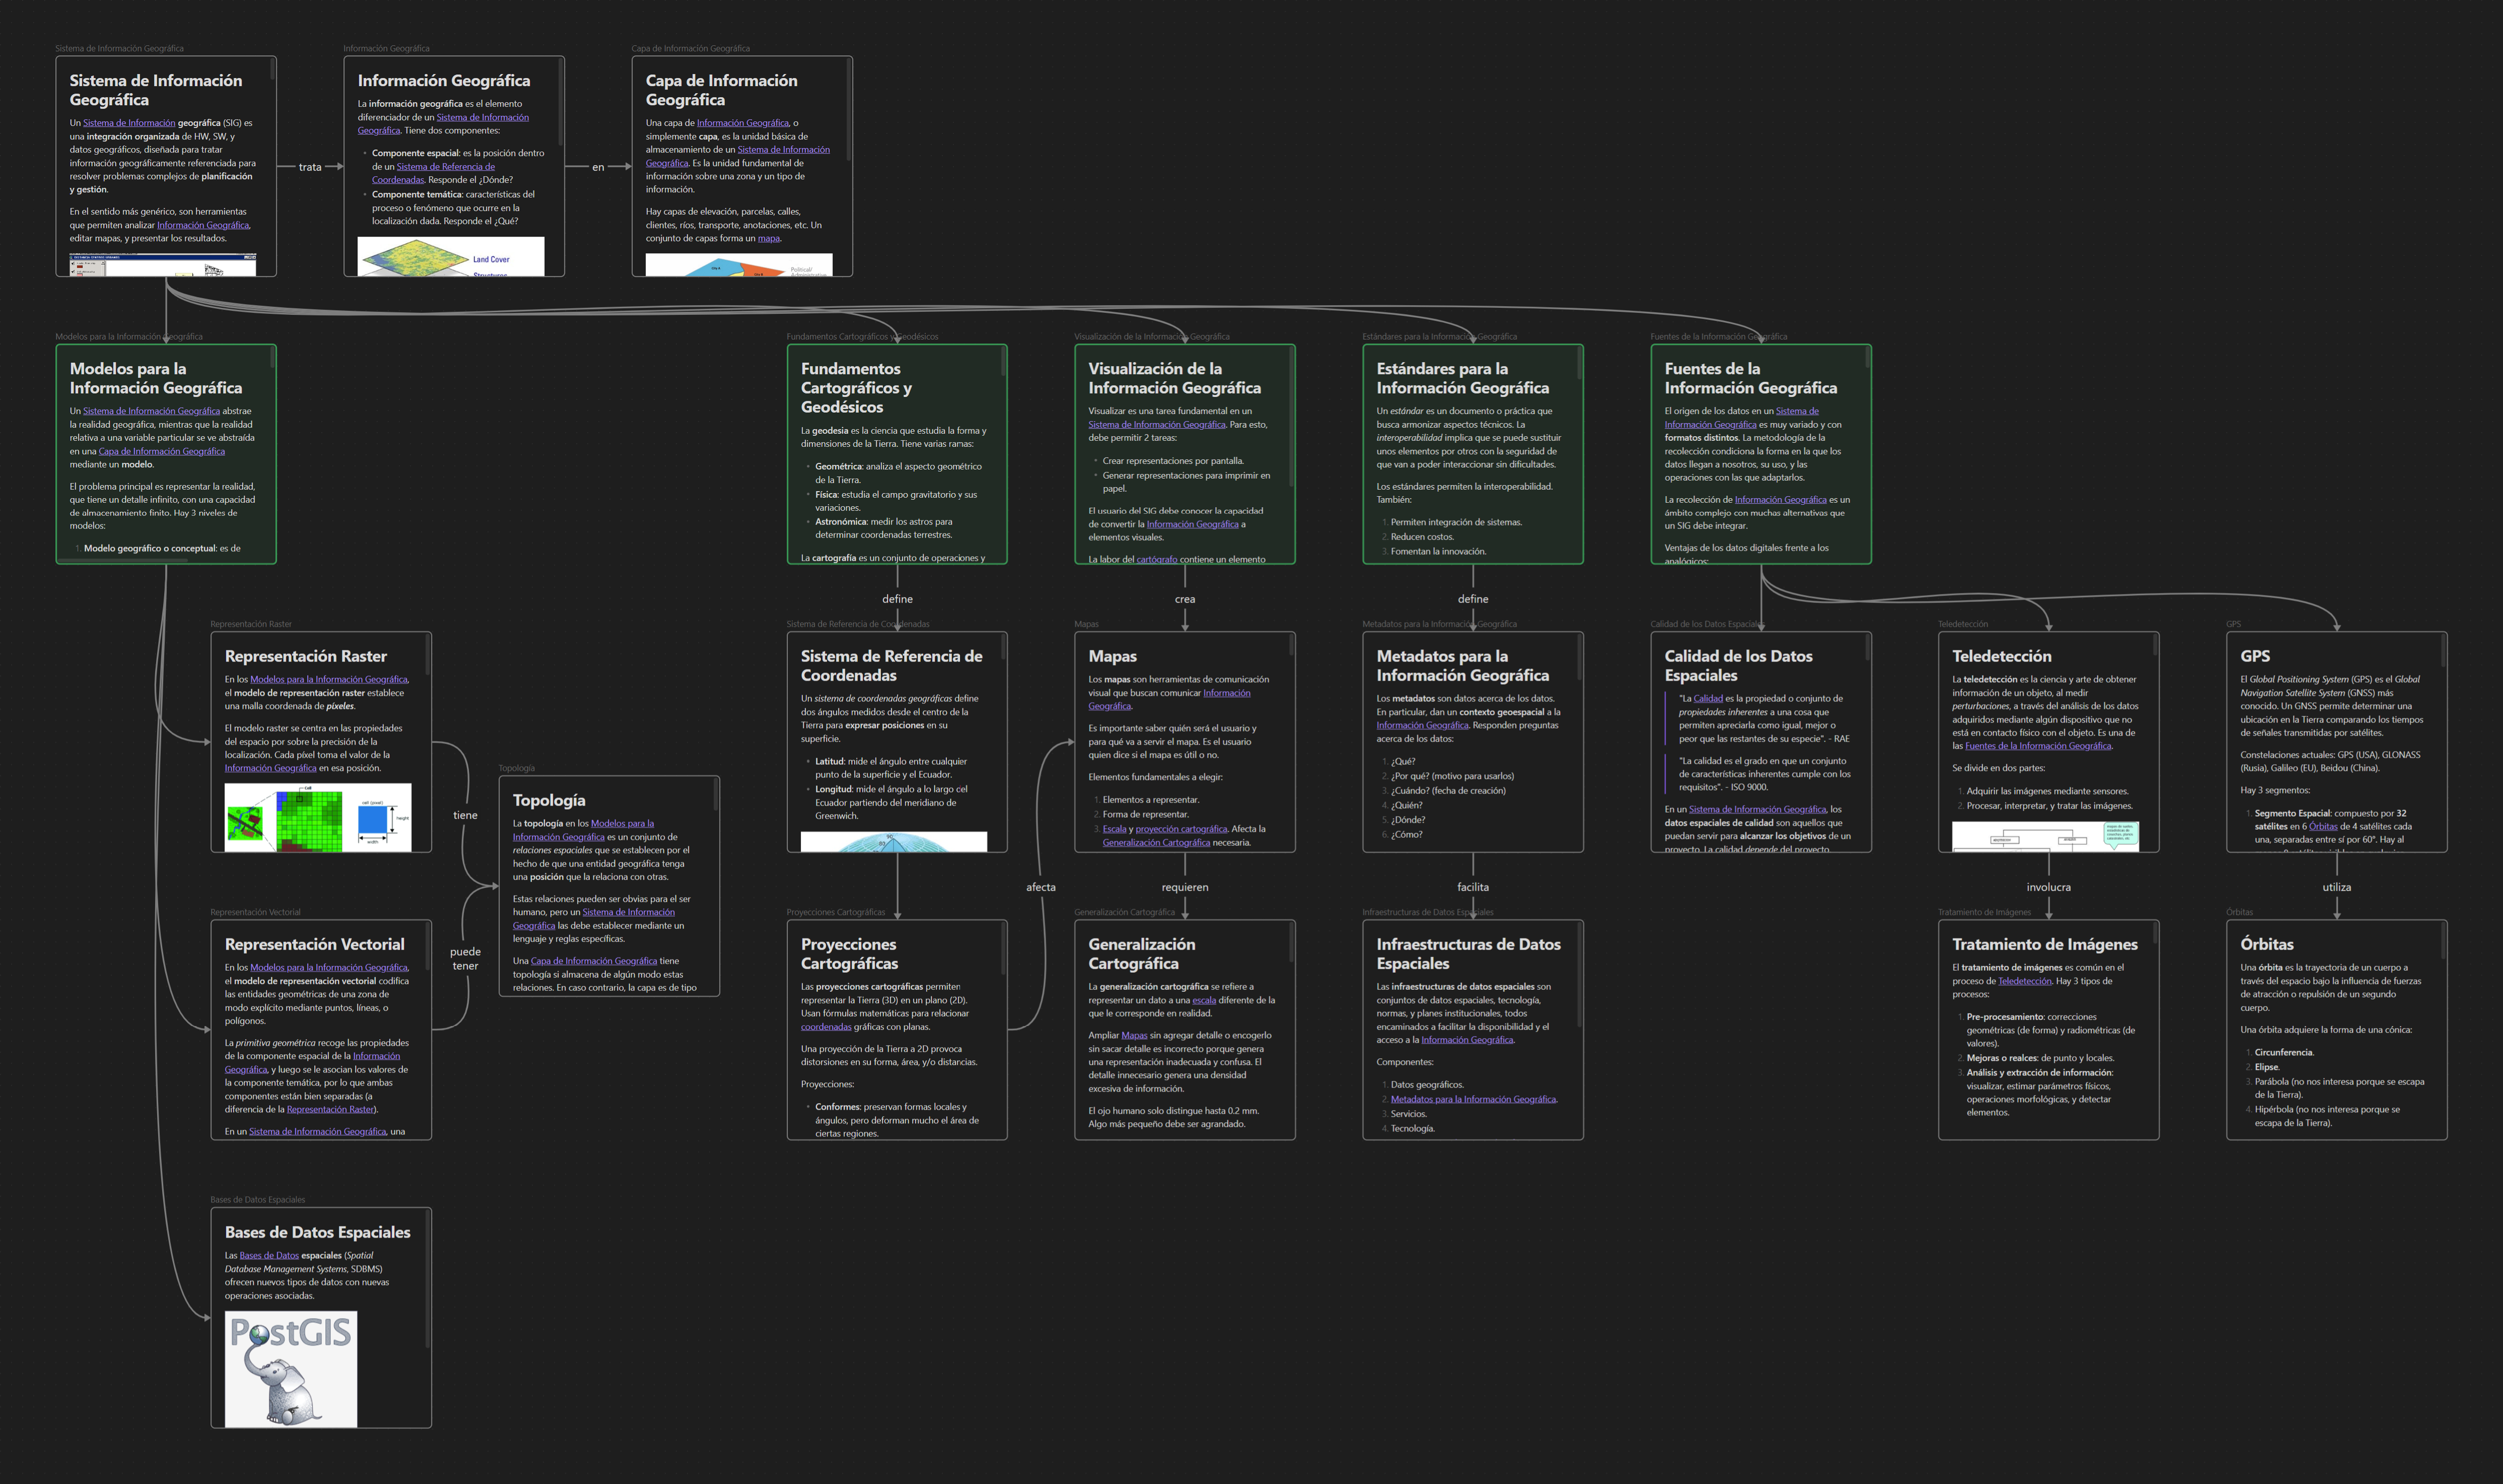Open the 'mapa' link in Capa de Información Geográfica card

768,238
